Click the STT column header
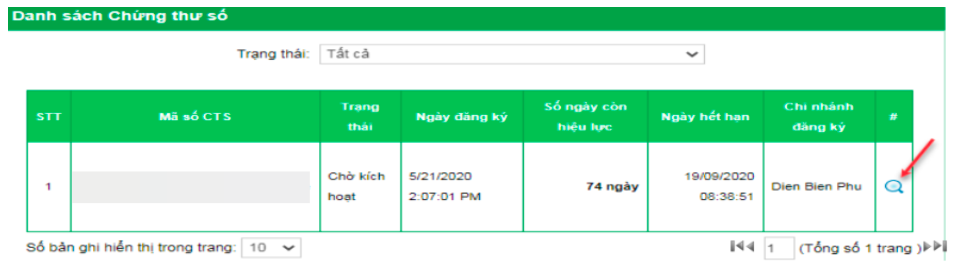 (x=48, y=116)
